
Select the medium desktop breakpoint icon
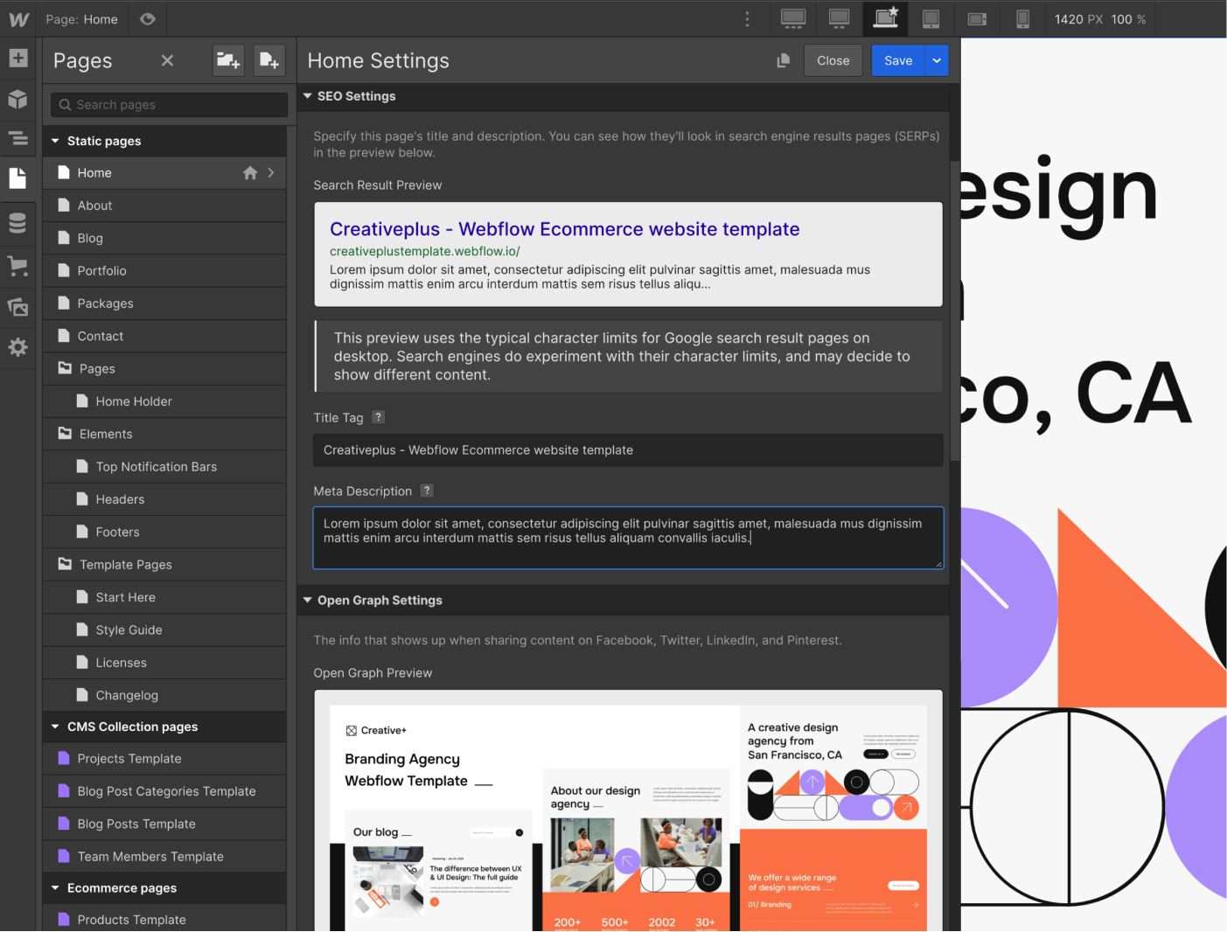tap(839, 18)
